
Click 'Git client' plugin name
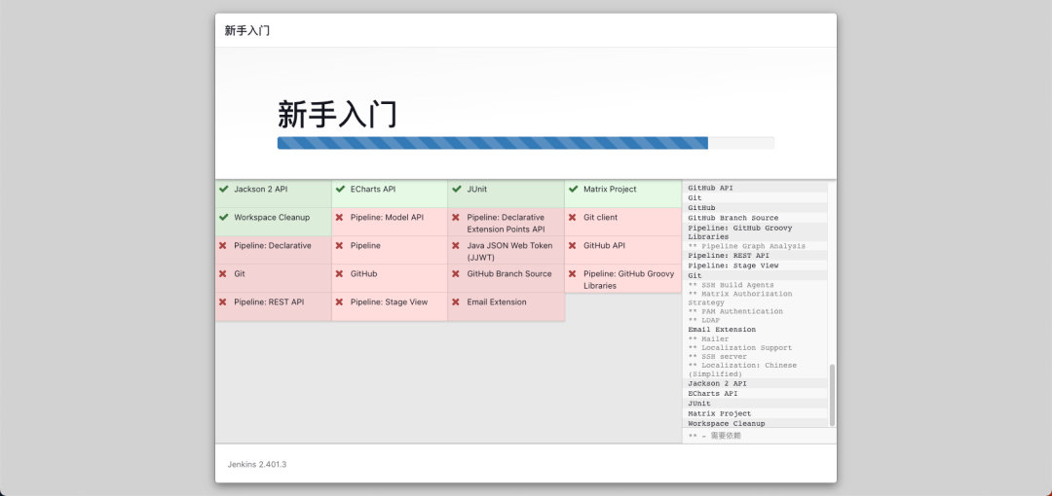click(x=600, y=217)
